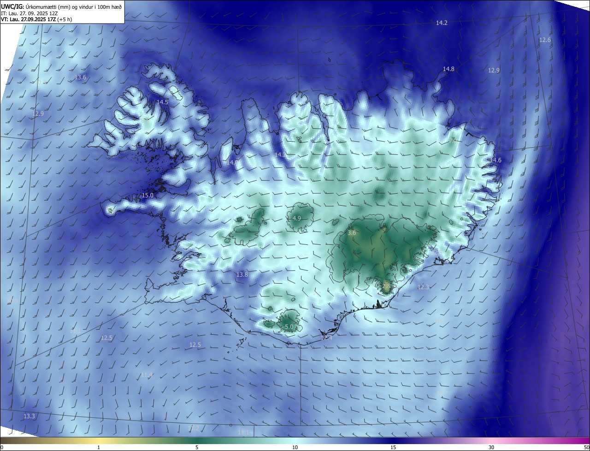Image resolution: width=590 pixels, height=451 pixels.
Task: Click the 30 tick on the color scale
Action: click(491, 447)
